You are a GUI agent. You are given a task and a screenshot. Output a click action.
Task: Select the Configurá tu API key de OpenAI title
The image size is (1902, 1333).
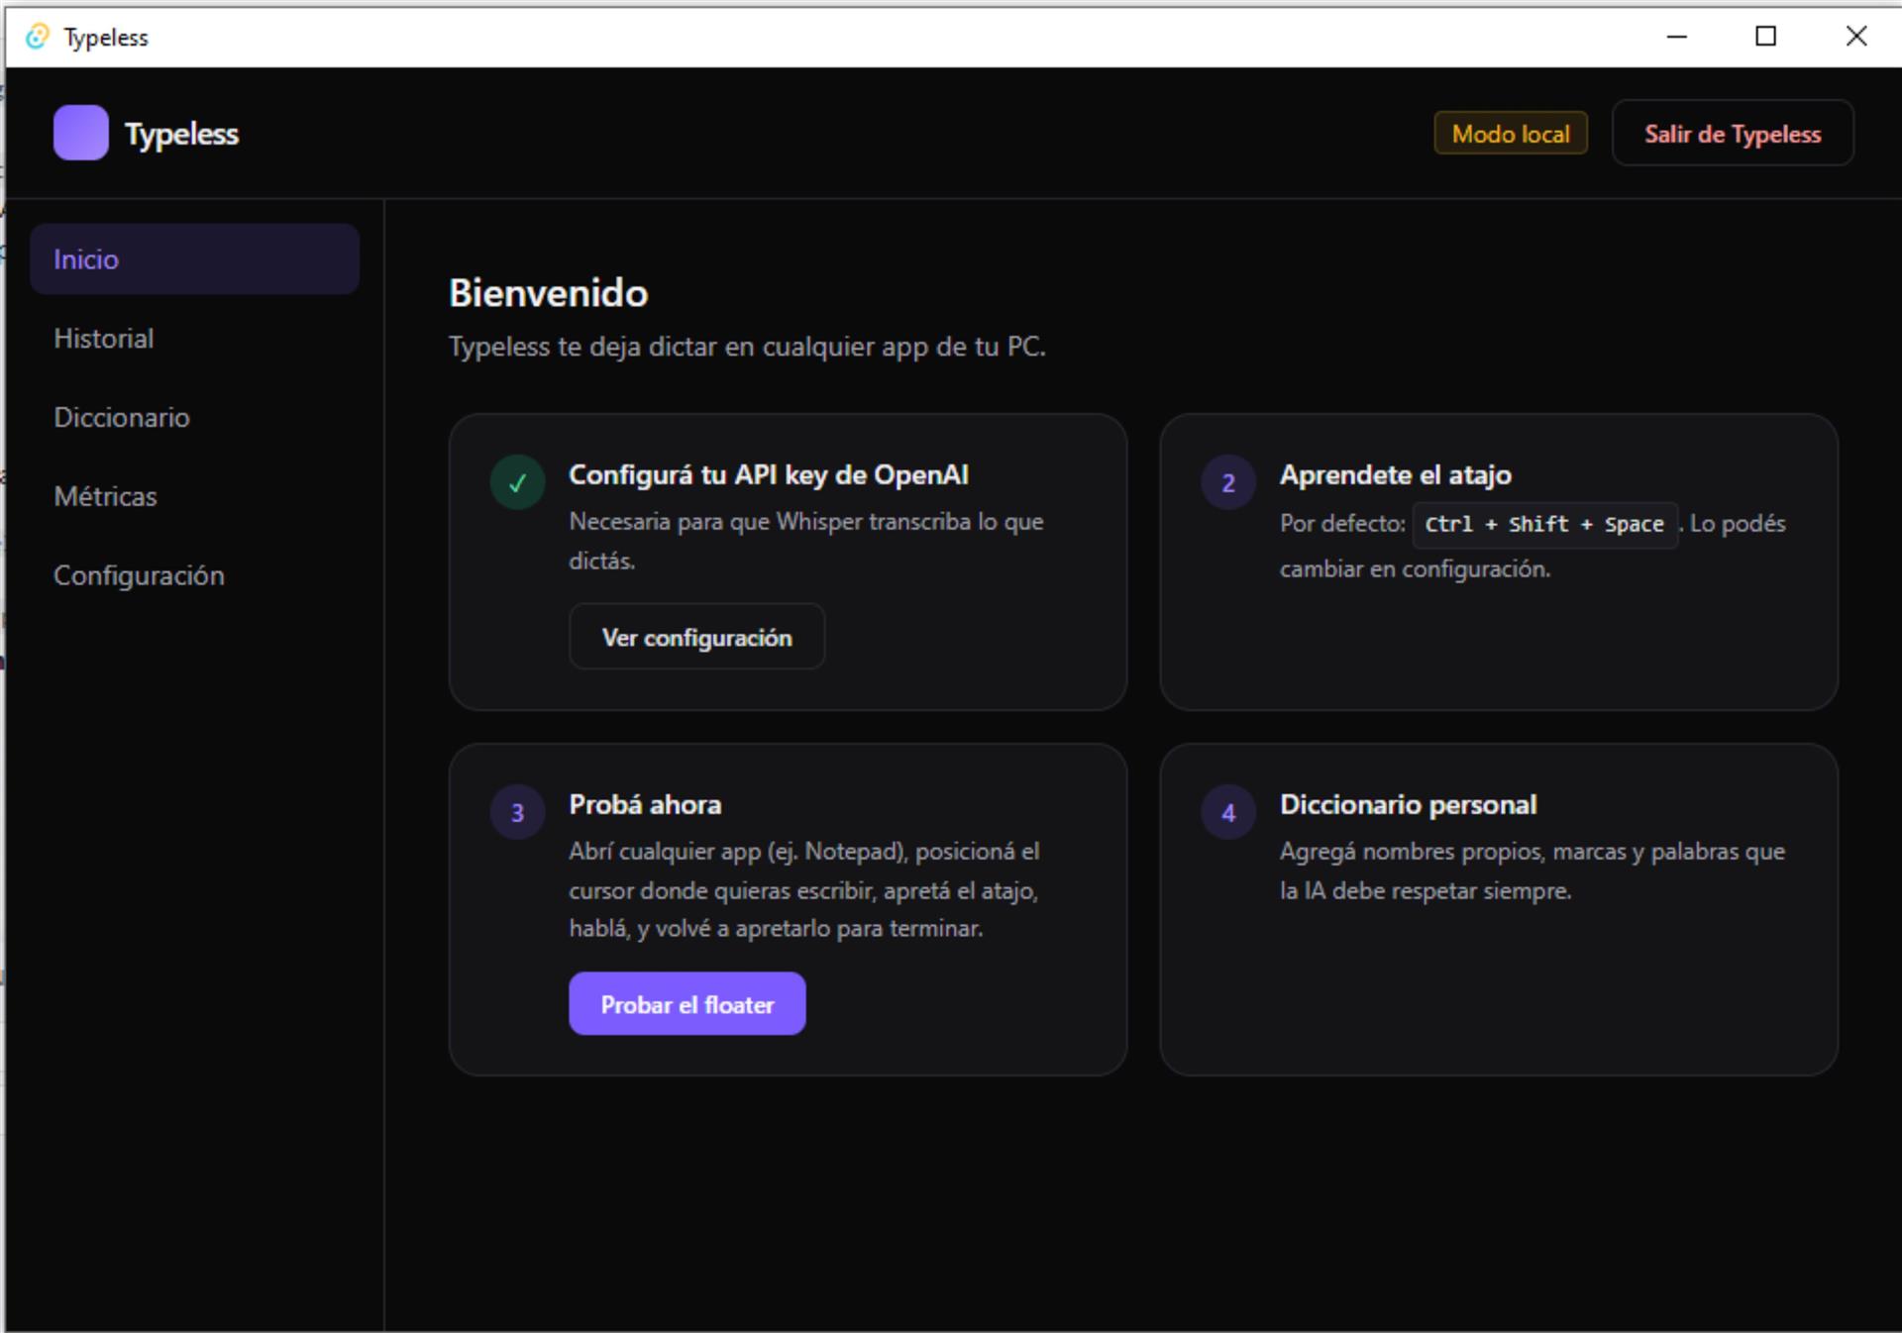(x=769, y=474)
